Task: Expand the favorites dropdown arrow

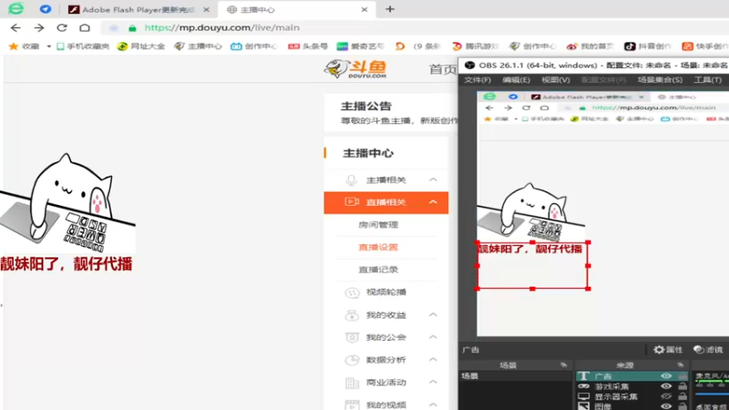Action: point(48,46)
